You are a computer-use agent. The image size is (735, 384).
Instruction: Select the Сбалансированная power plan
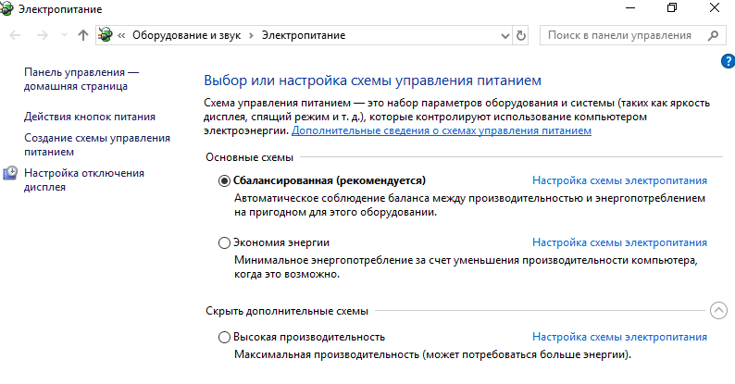pos(224,180)
